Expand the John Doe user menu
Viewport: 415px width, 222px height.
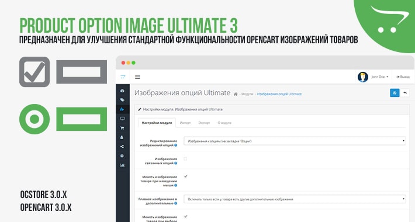[379, 77]
